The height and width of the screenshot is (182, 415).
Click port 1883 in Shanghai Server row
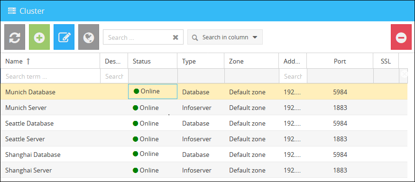[x=340, y=170]
